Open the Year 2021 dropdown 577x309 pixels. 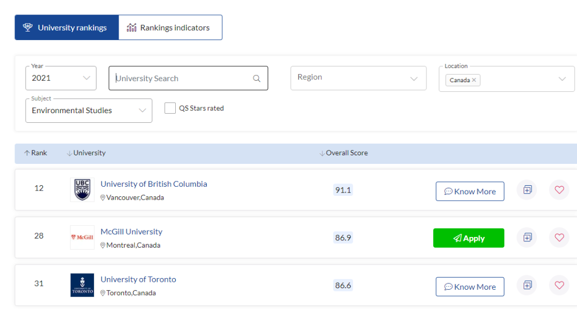pos(61,78)
